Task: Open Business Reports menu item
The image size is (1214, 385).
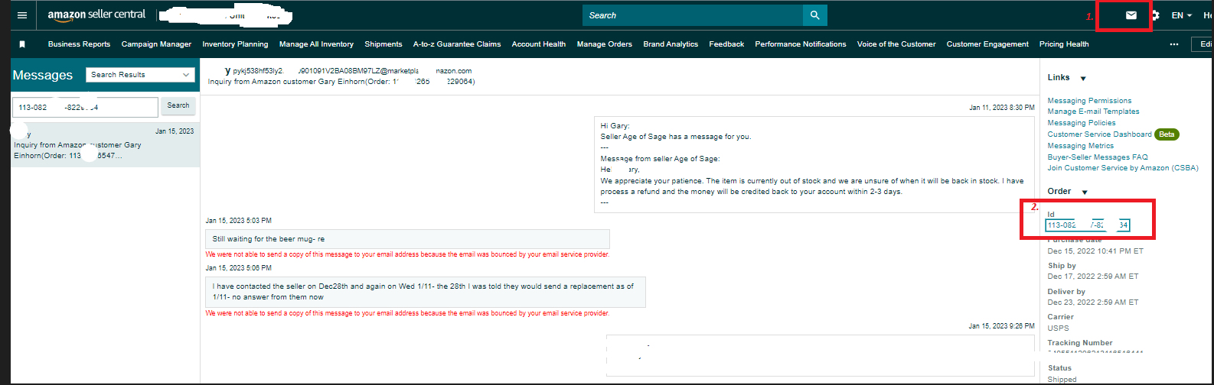Action: [x=79, y=44]
